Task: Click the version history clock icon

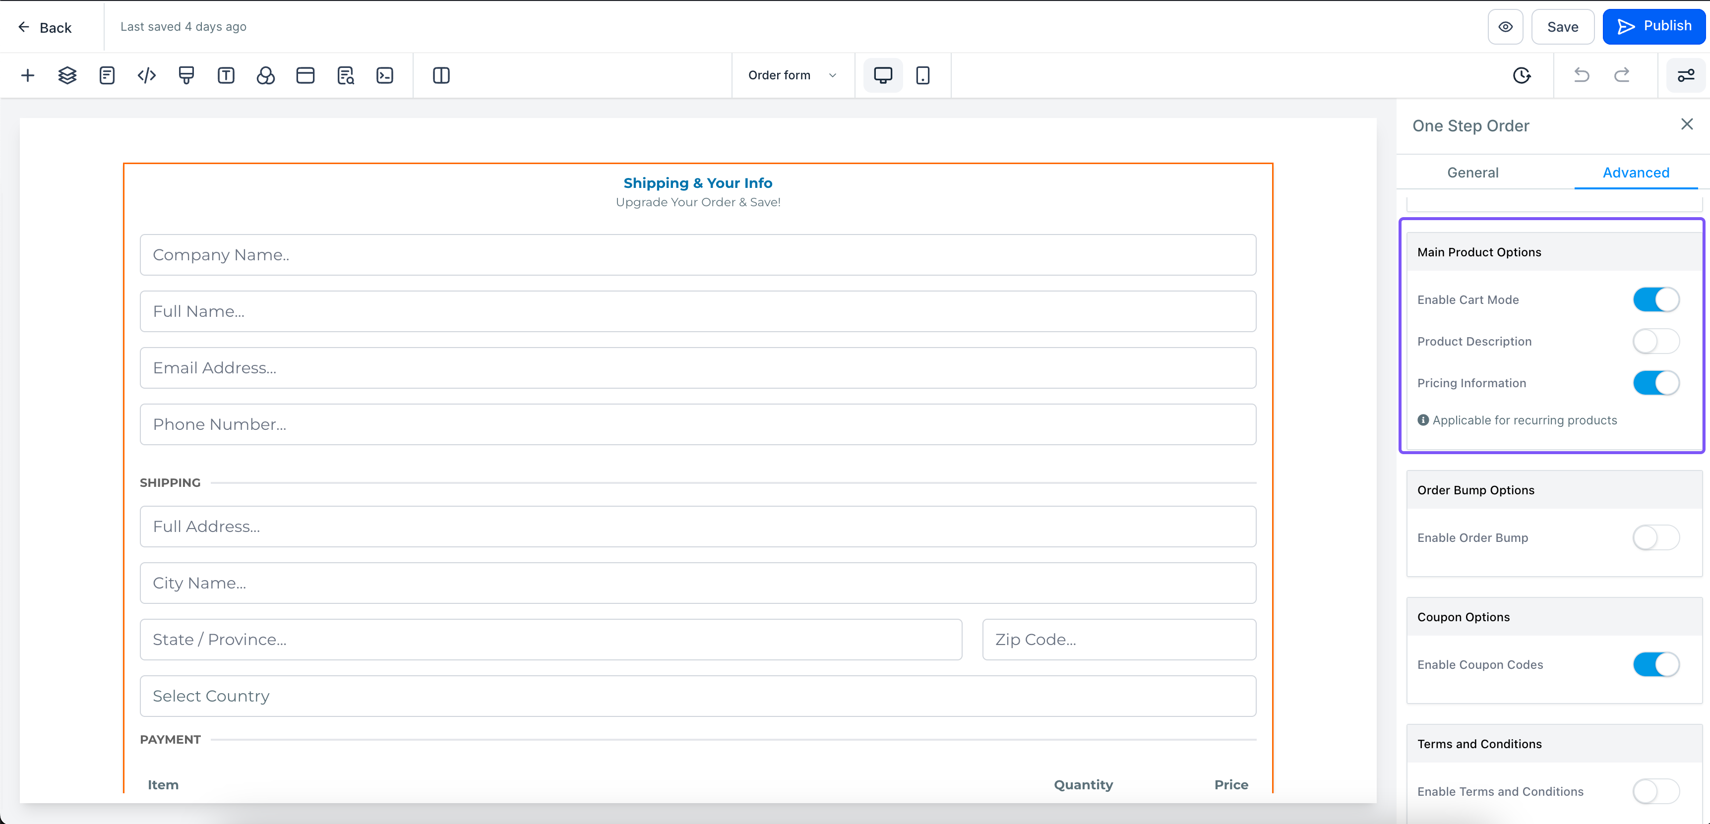Action: 1522,76
